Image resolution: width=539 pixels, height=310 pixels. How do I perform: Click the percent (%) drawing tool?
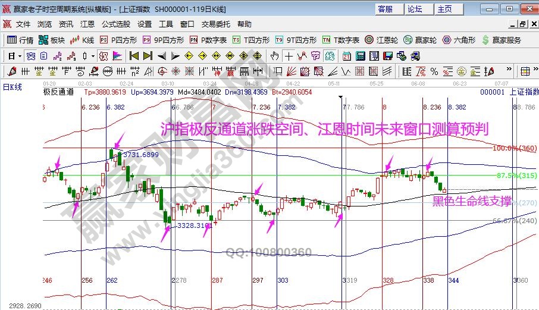pos(434,71)
